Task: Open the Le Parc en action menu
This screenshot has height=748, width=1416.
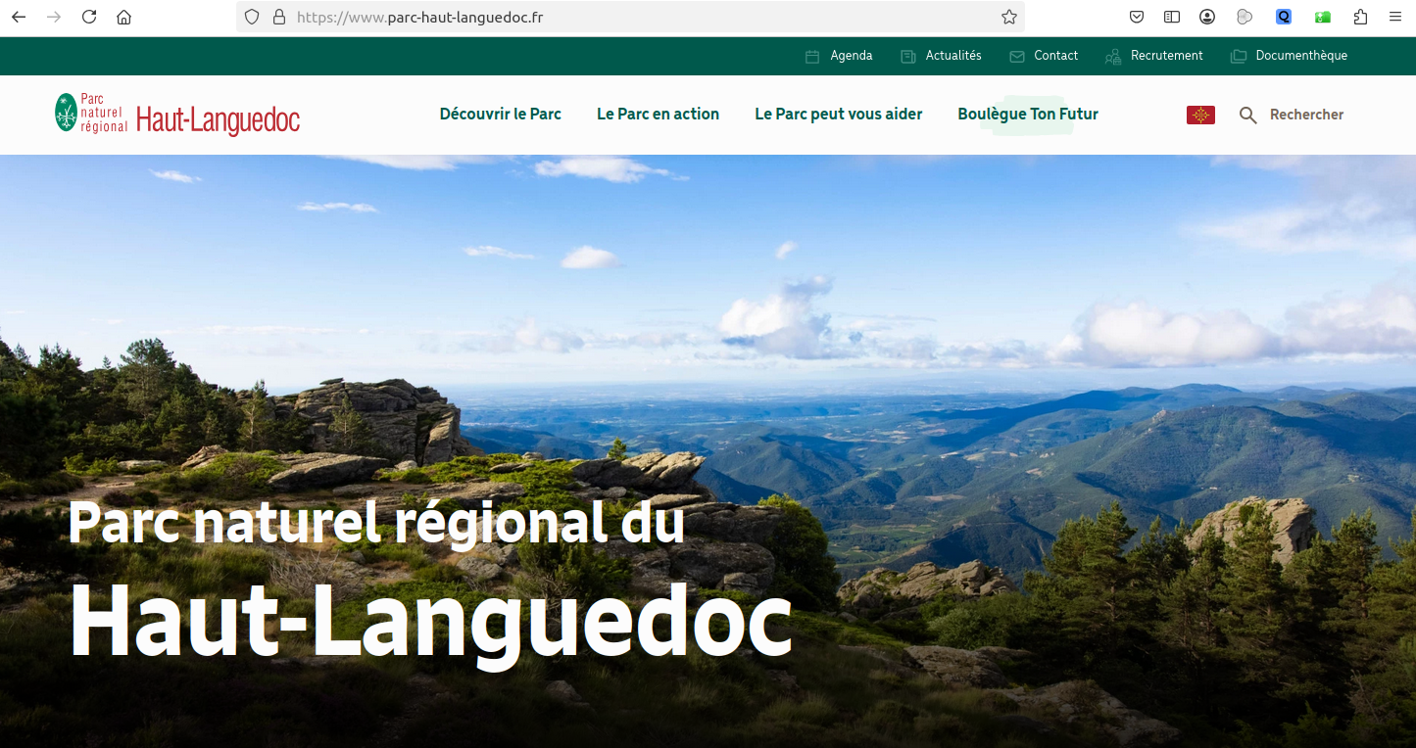Action: tap(658, 115)
